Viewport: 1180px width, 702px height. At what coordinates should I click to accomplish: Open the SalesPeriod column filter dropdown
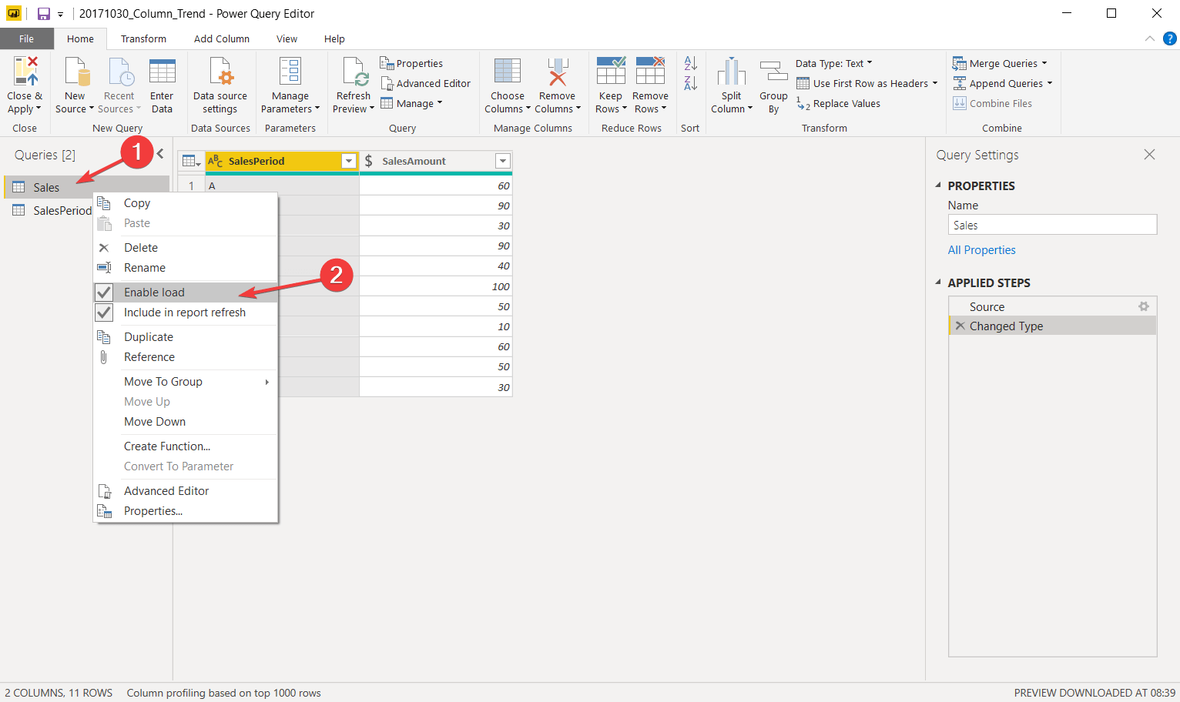point(349,161)
